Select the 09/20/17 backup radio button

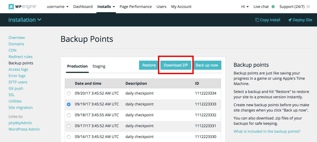point(69,94)
